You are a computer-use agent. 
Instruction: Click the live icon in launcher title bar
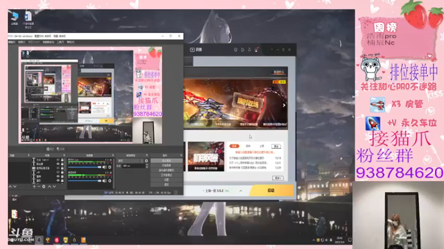point(192,50)
